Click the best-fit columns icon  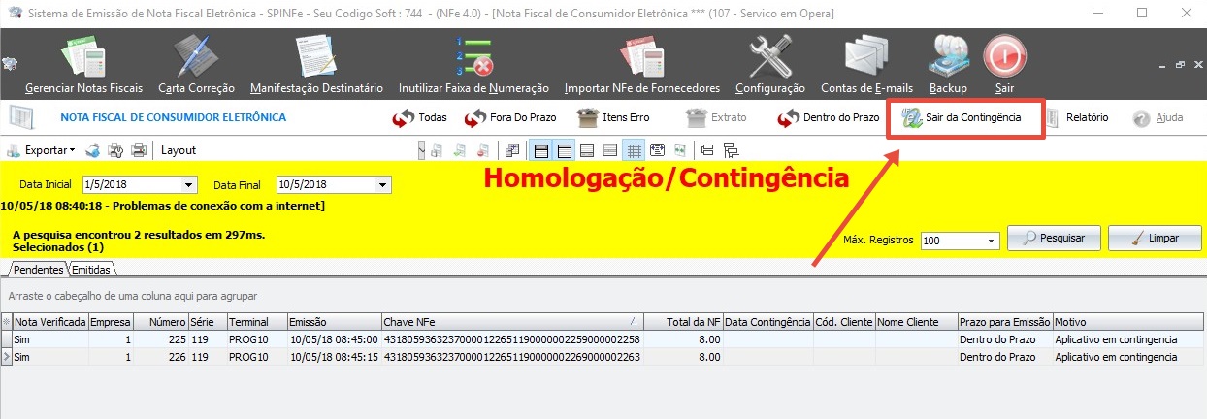[513, 150]
